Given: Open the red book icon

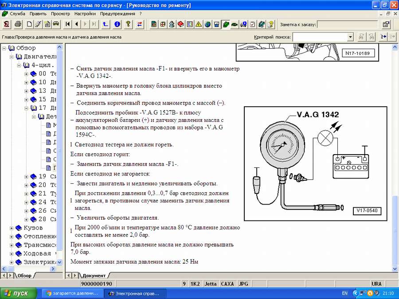Looking at the screenshot, I should 181,24.
